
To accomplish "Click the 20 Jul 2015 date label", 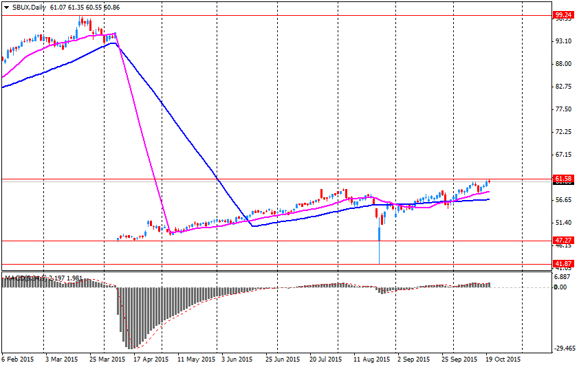I will [x=326, y=359].
